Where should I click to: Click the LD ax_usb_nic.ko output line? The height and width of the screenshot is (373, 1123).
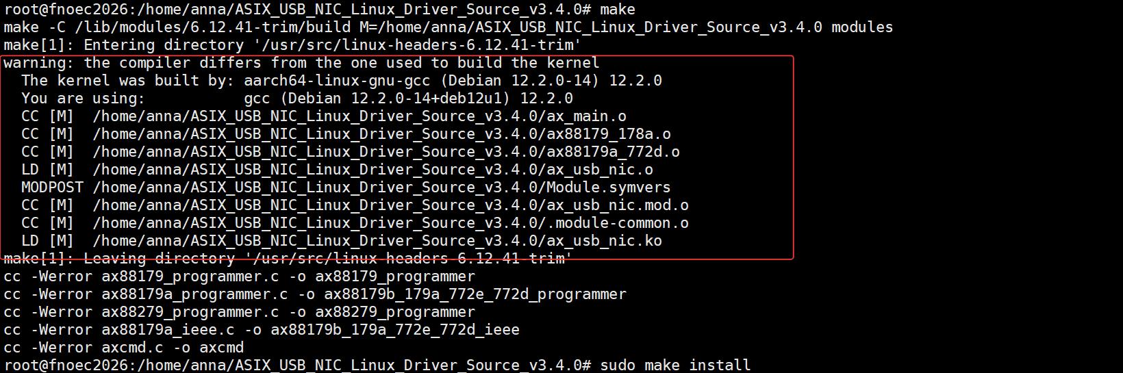(x=341, y=241)
